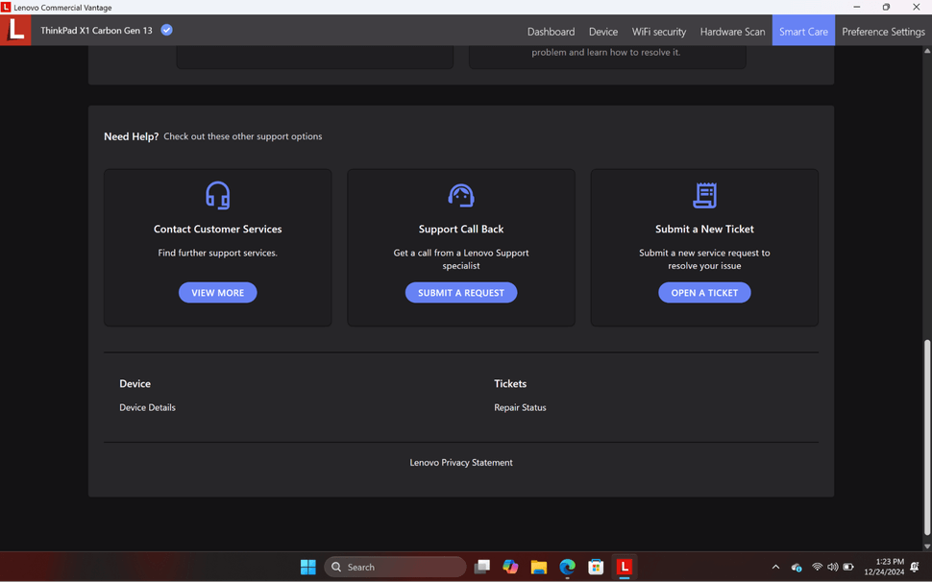Viewport: 932px width, 582px height.
Task: Launch Microsoft Edge from the taskbar
Action: pos(567,568)
